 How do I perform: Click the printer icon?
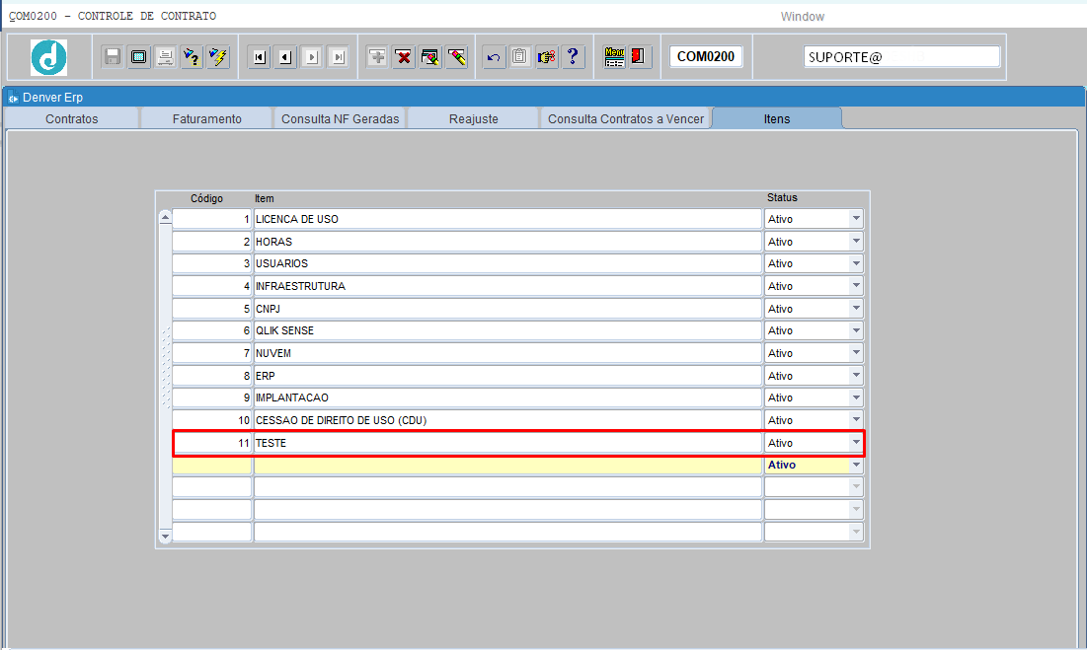165,57
